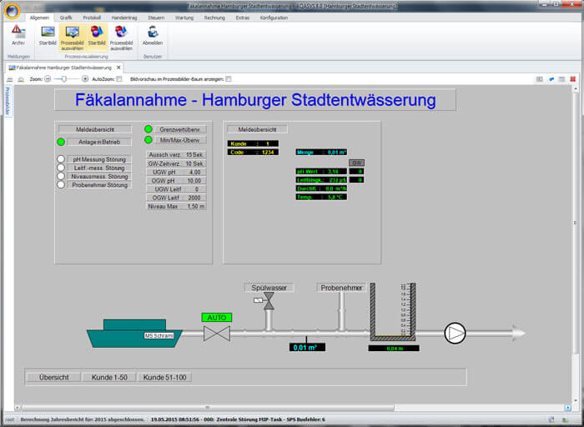
Task: Click the Übersicht navigation button
Action: point(54,377)
